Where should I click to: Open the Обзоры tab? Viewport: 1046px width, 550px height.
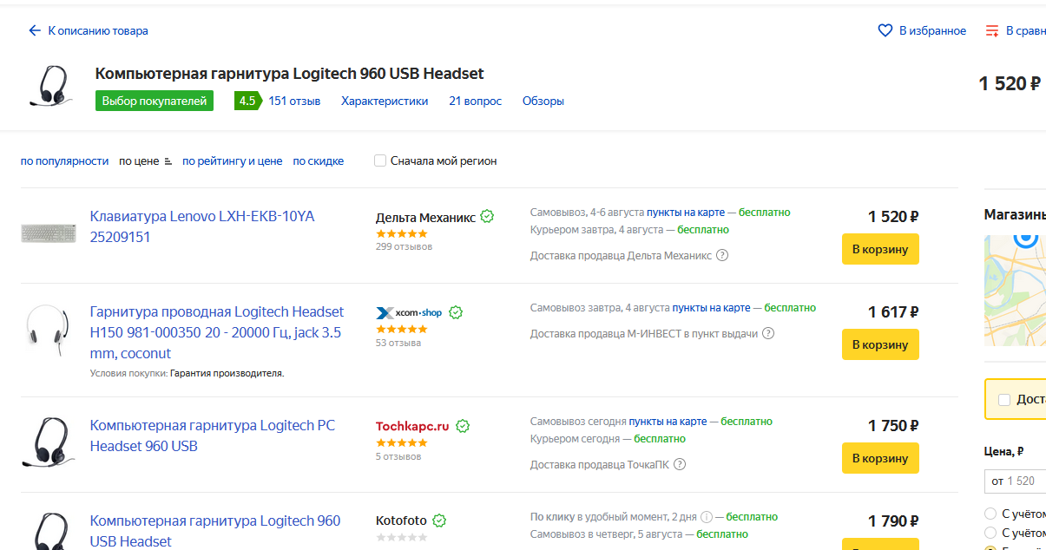[x=543, y=101]
